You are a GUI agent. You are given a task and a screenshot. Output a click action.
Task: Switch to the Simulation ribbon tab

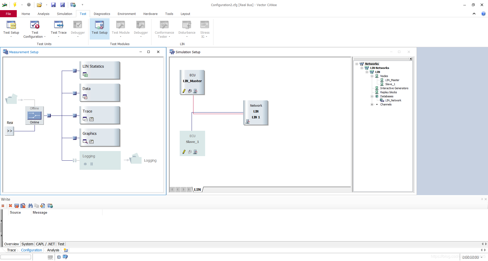[65, 14]
